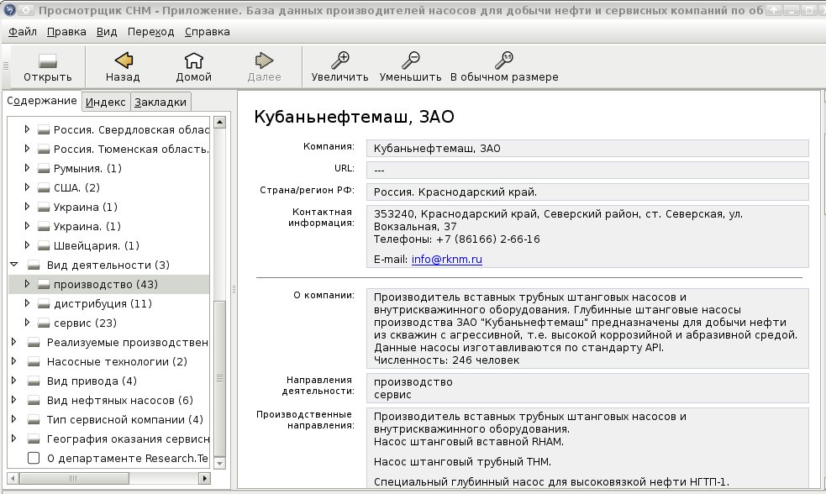Viewport: 826px width, 494px height.
Task: Click contents tree vertical scrollbar thumb
Action: pyautogui.click(x=219, y=378)
